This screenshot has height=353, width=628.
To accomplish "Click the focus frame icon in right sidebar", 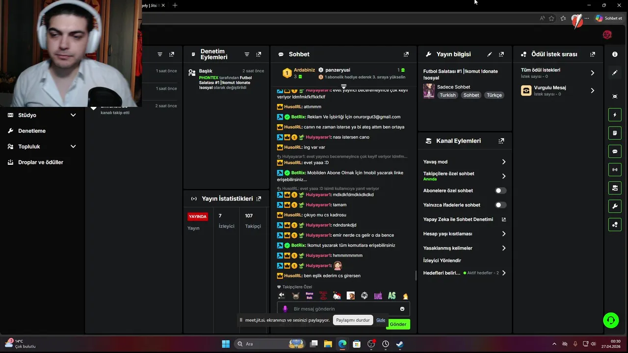I will point(615,97).
